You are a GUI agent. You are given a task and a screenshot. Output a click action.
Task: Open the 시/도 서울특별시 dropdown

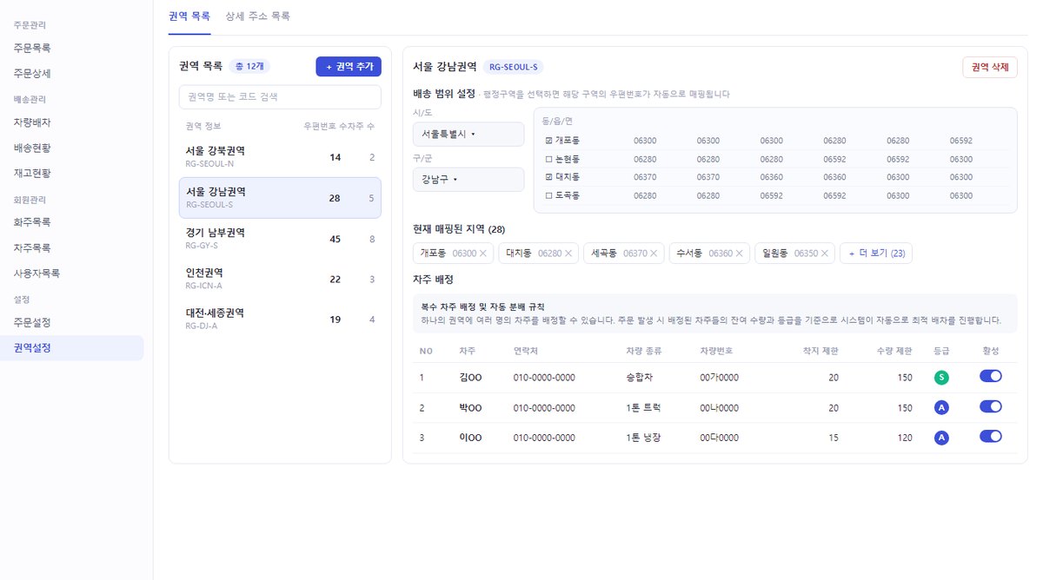(x=468, y=135)
